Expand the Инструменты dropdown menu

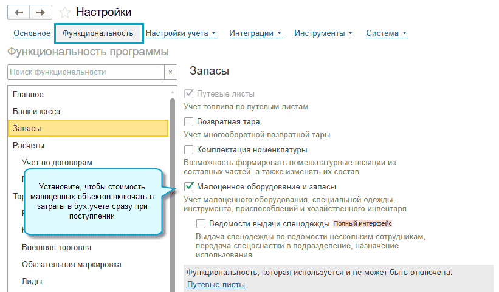pos(323,33)
